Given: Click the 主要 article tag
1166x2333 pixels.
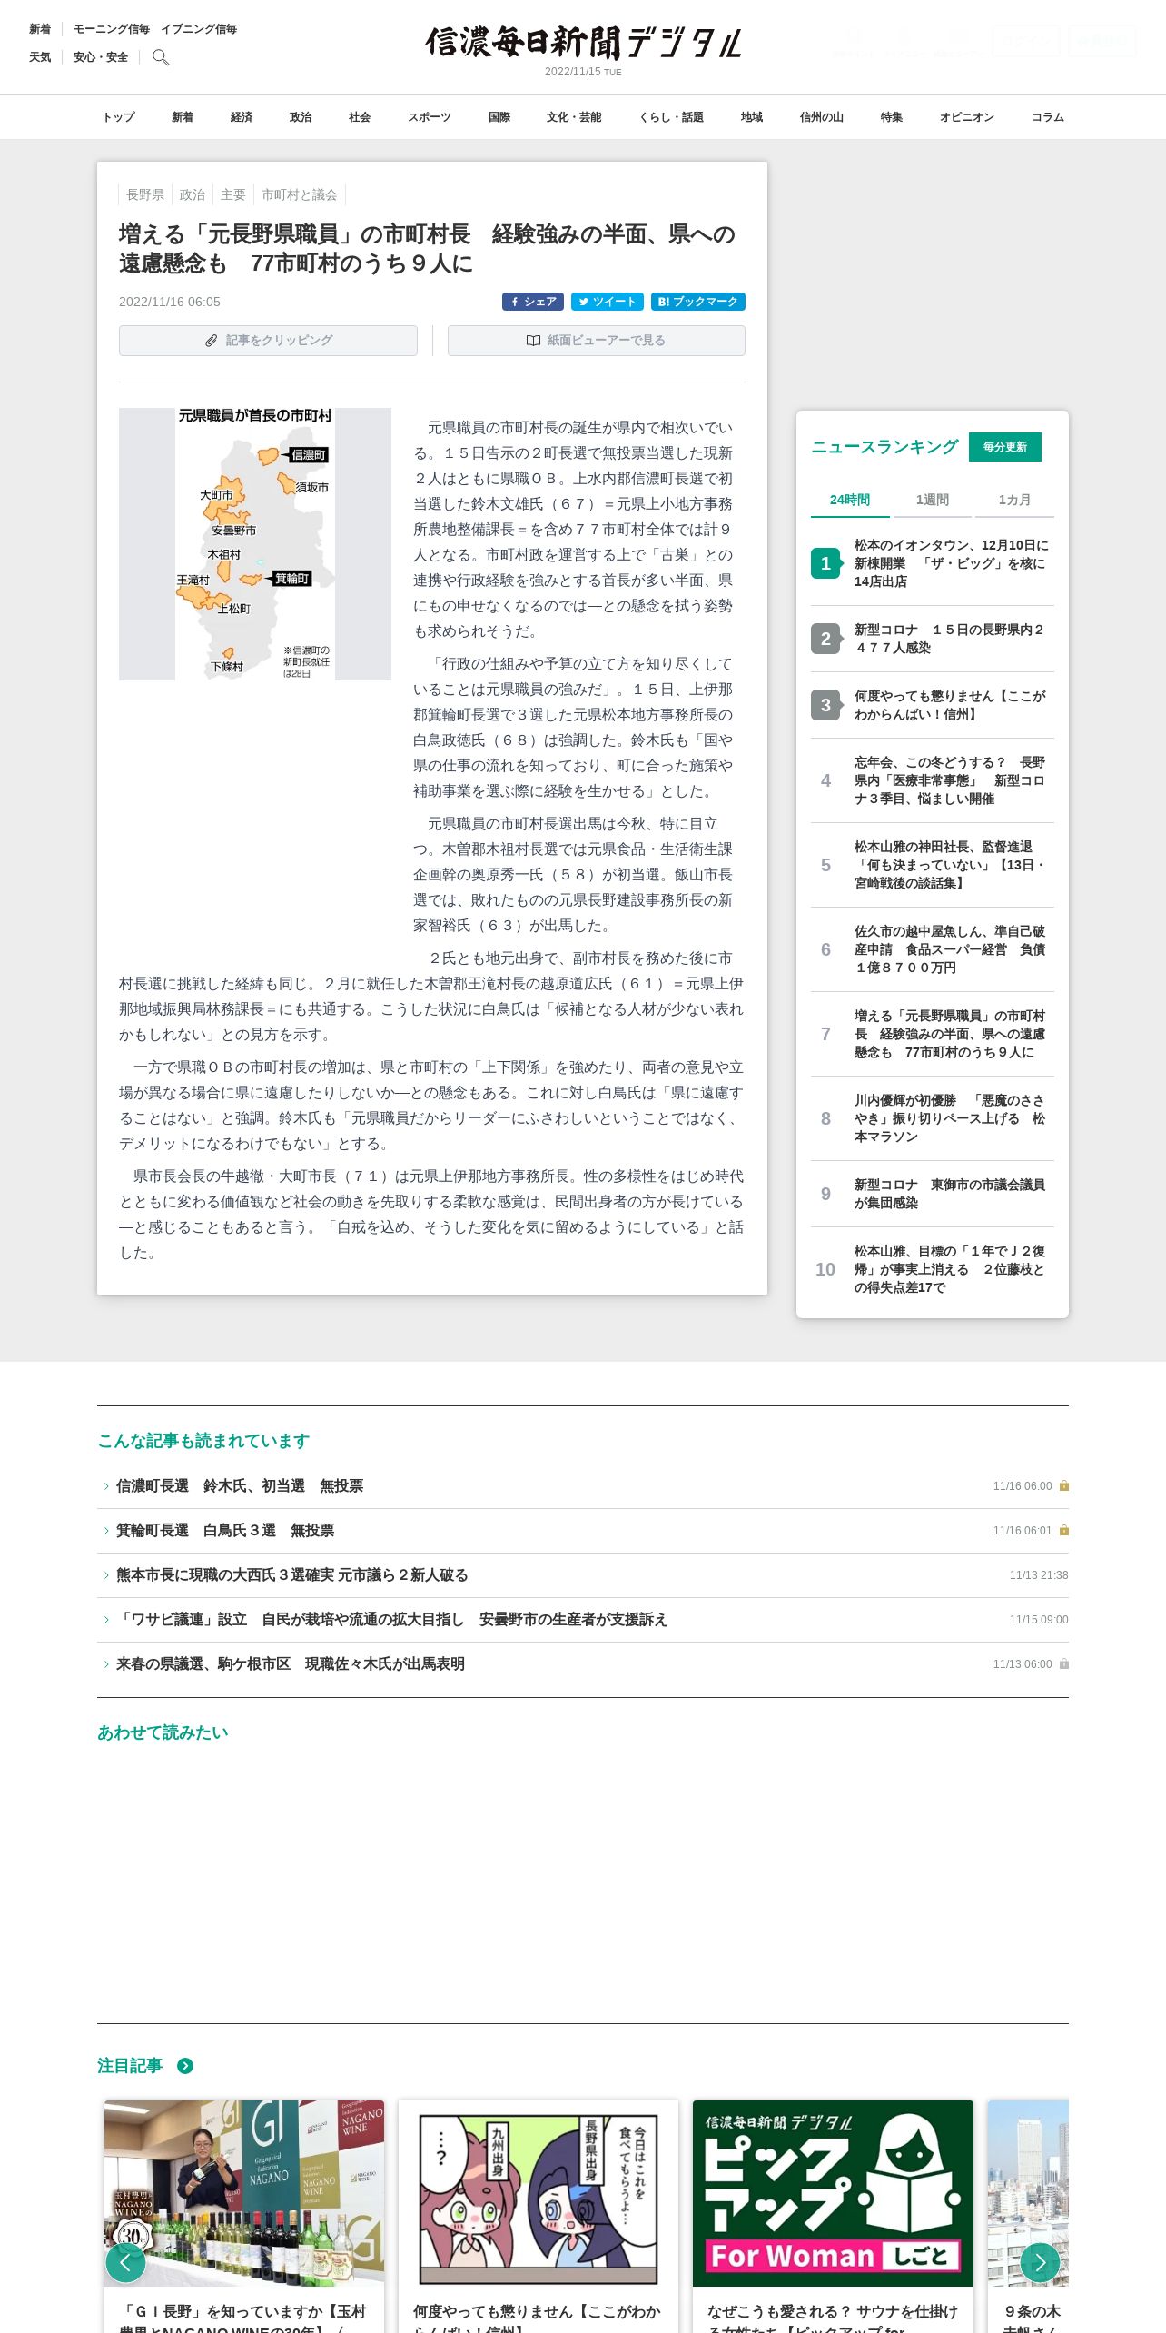Looking at the screenshot, I should tap(233, 194).
